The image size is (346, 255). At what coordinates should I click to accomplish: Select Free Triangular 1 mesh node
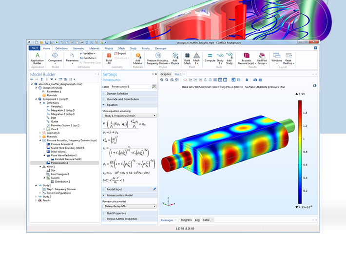(60, 174)
